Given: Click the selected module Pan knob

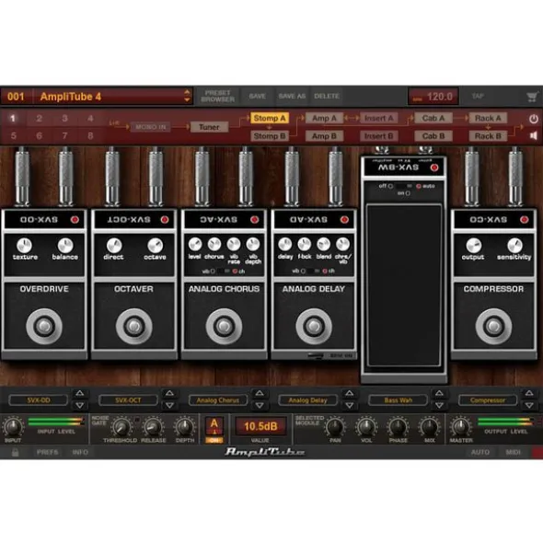Looking at the screenshot, I should (335, 427).
